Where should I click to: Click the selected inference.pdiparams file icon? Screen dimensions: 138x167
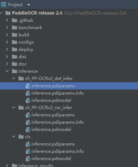(28, 86)
